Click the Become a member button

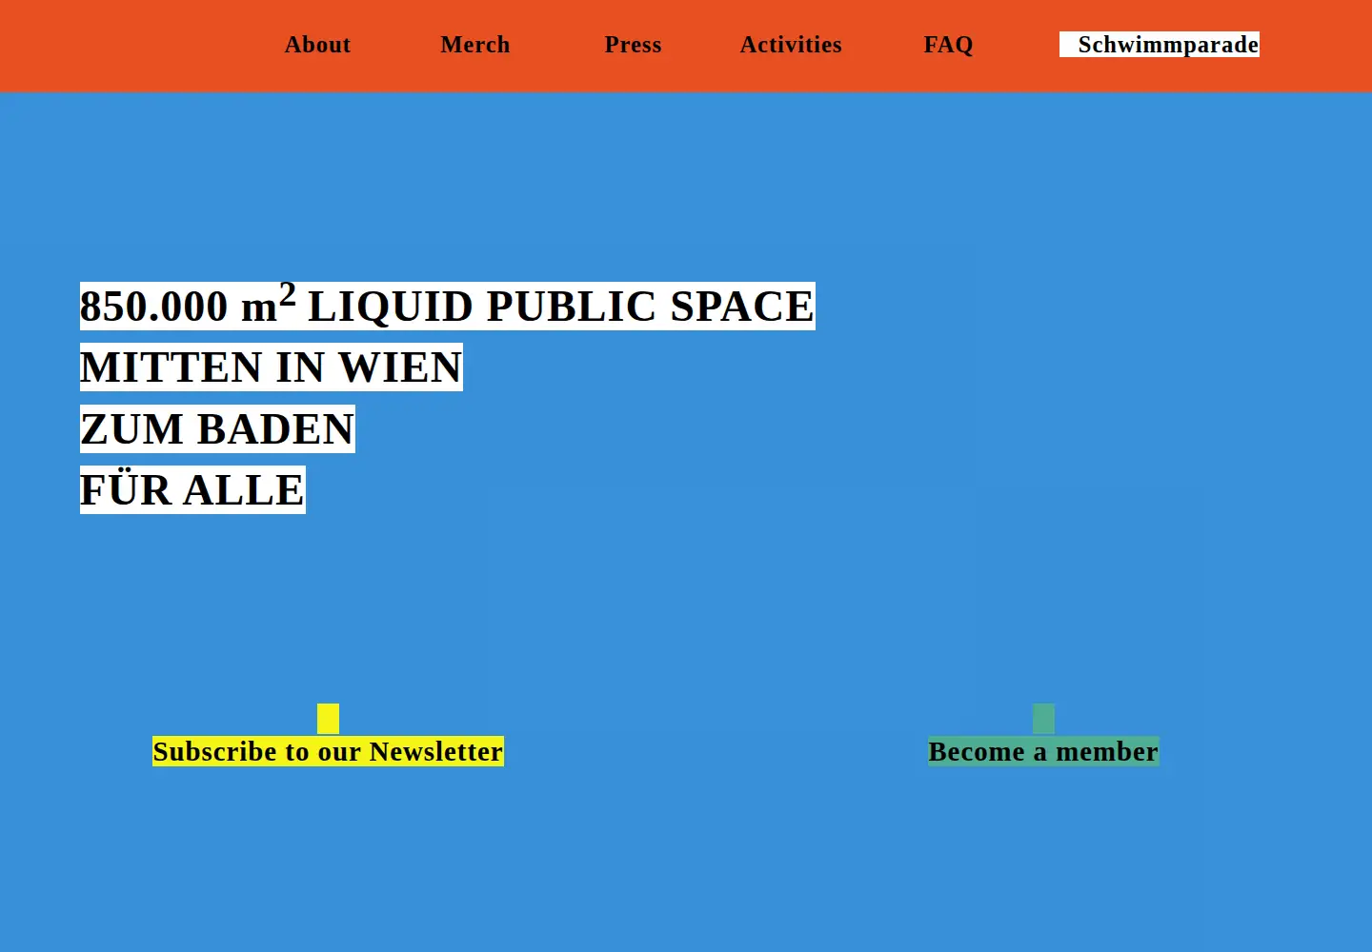coord(1043,751)
